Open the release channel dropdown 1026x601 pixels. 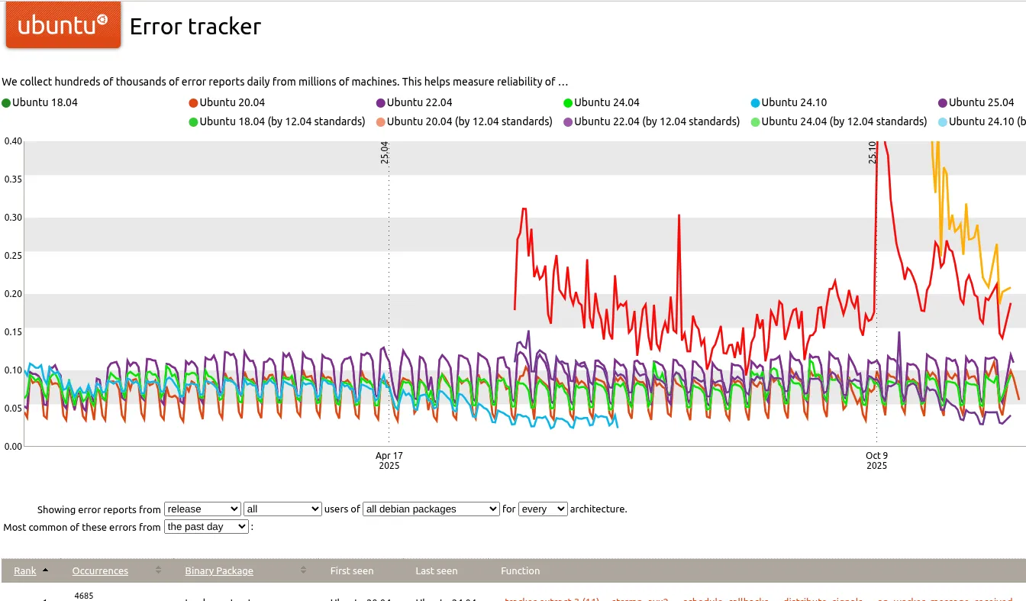point(202,509)
